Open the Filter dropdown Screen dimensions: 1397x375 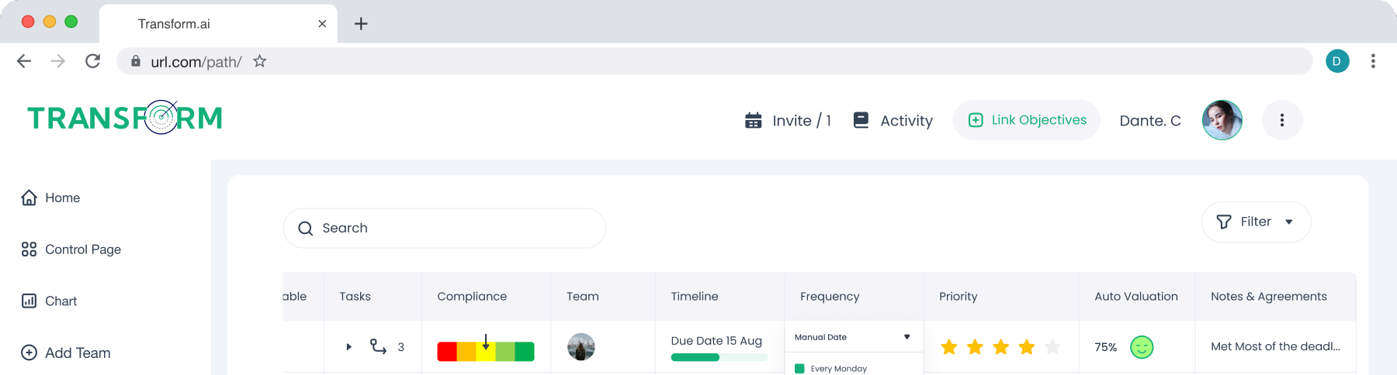pyautogui.click(x=1255, y=222)
